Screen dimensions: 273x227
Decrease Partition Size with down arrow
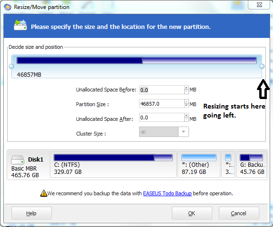(x=187, y=106)
